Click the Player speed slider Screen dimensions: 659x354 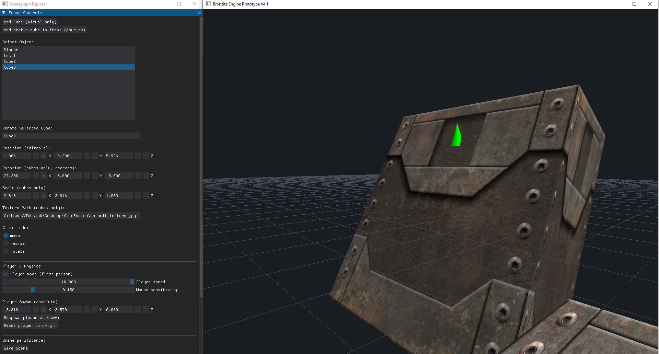[x=69, y=282]
